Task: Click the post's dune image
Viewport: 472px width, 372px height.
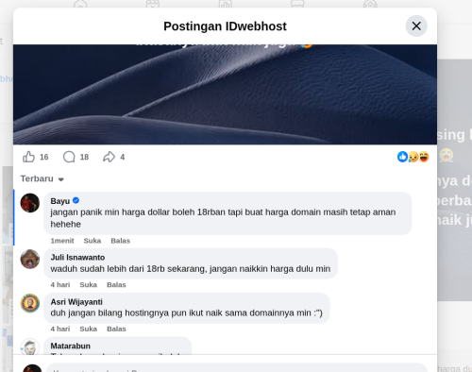Action: 225,94
